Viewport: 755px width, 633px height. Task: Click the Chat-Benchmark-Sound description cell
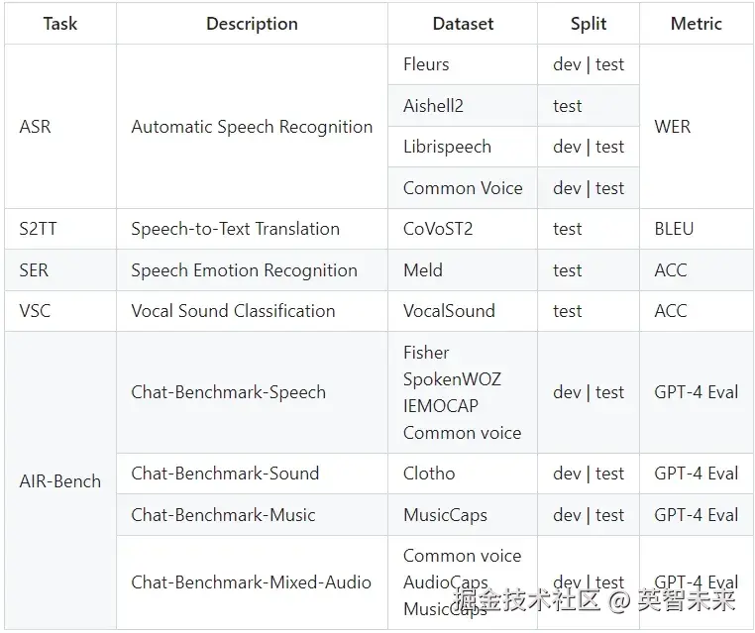coord(225,474)
